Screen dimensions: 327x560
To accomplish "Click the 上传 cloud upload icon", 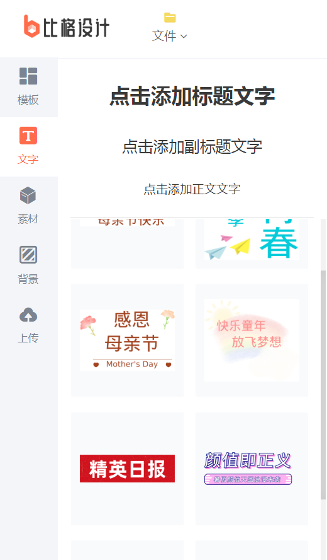I will 28,314.
